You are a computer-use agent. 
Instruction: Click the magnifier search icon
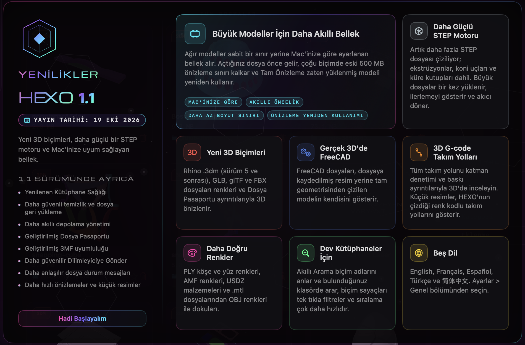[306, 253]
